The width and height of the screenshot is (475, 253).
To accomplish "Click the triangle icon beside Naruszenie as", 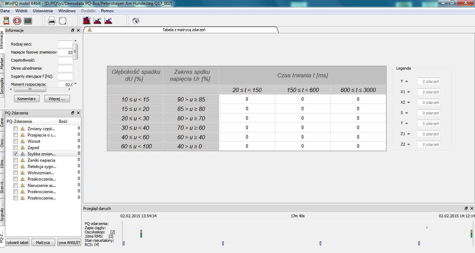I will pyautogui.click(x=23, y=185).
